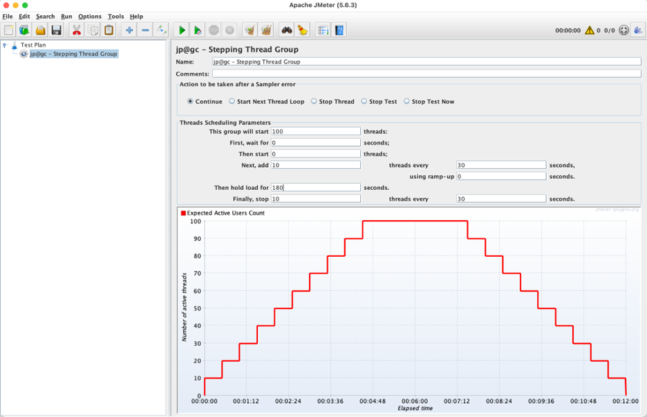The width and height of the screenshot is (647, 417).
Task: Click the Name input field
Action: [x=426, y=62]
